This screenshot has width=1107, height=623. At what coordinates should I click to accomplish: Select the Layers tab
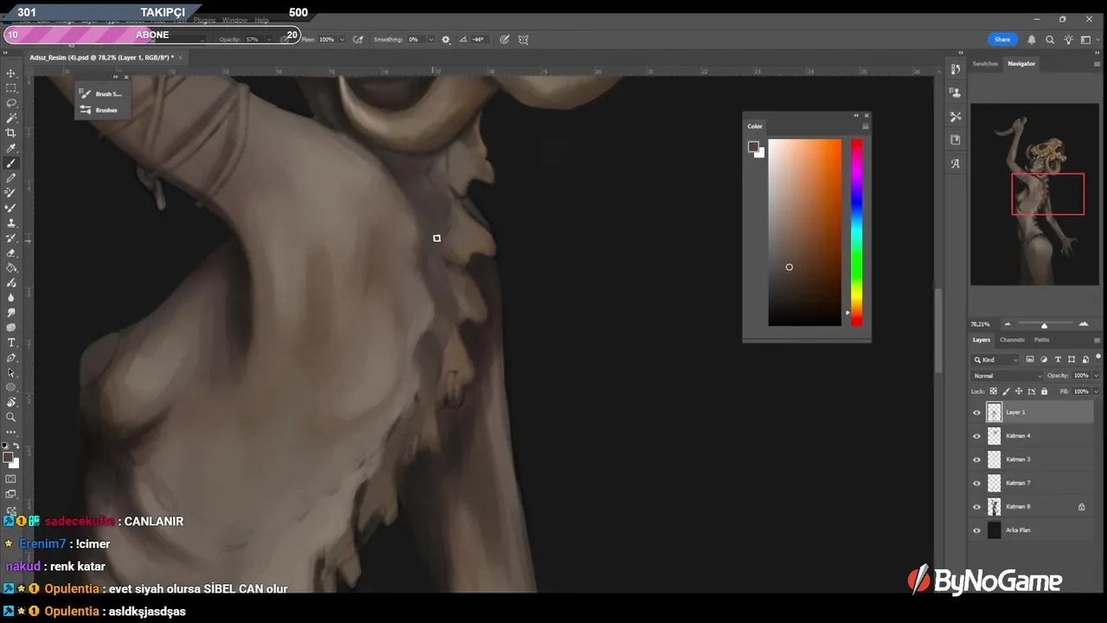pyautogui.click(x=982, y=340)
